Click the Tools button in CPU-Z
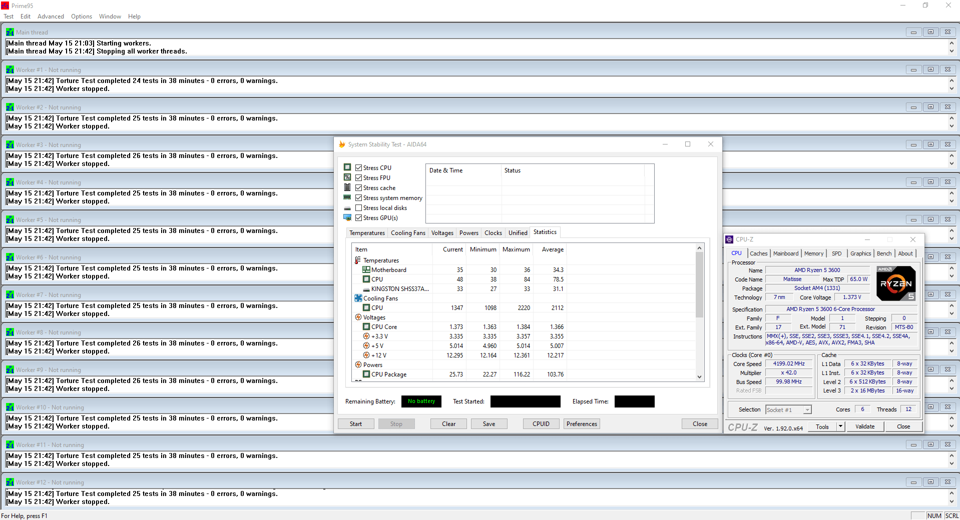The height and width of the screenshot is (520, 960). click(x=822, y=426)
